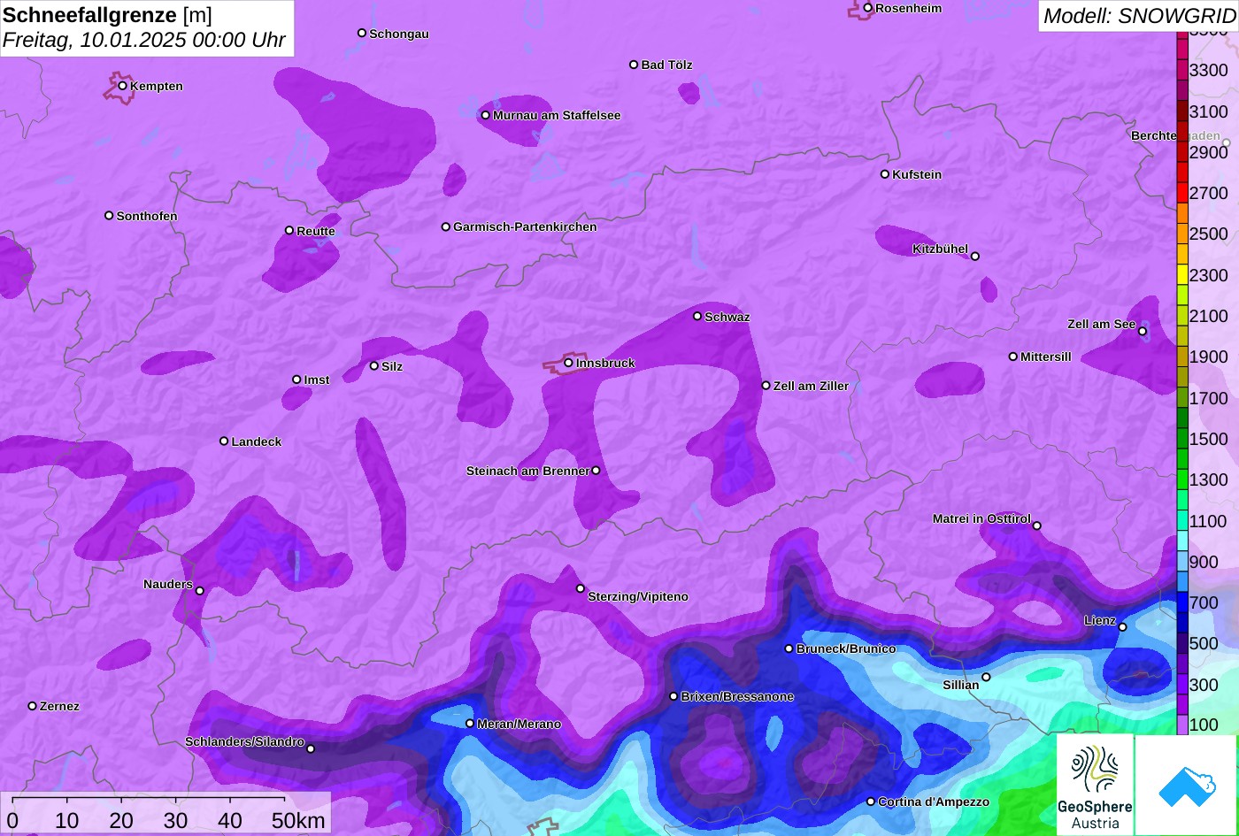Click the bright yellow legend swatch near 2300
The image size is (1239, 836).
1182,275
